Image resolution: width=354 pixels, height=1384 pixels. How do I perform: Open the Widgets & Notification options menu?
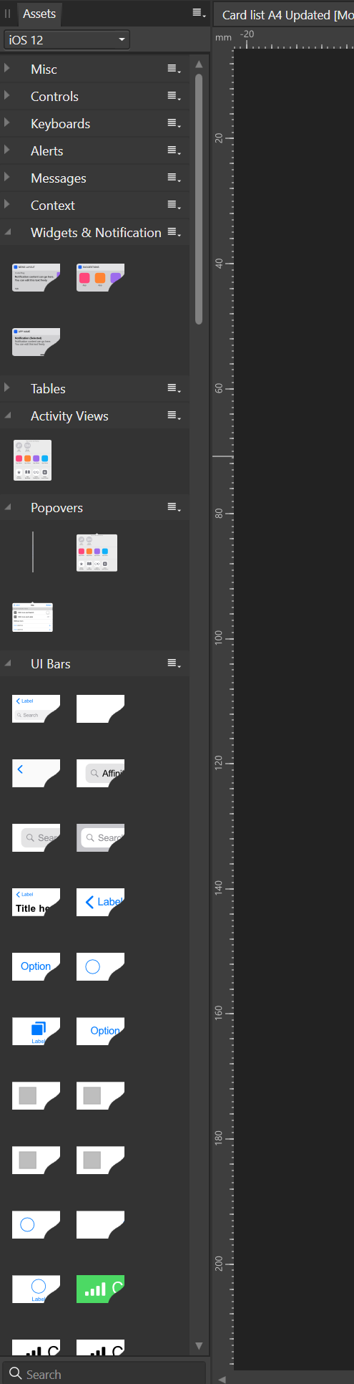174,233
